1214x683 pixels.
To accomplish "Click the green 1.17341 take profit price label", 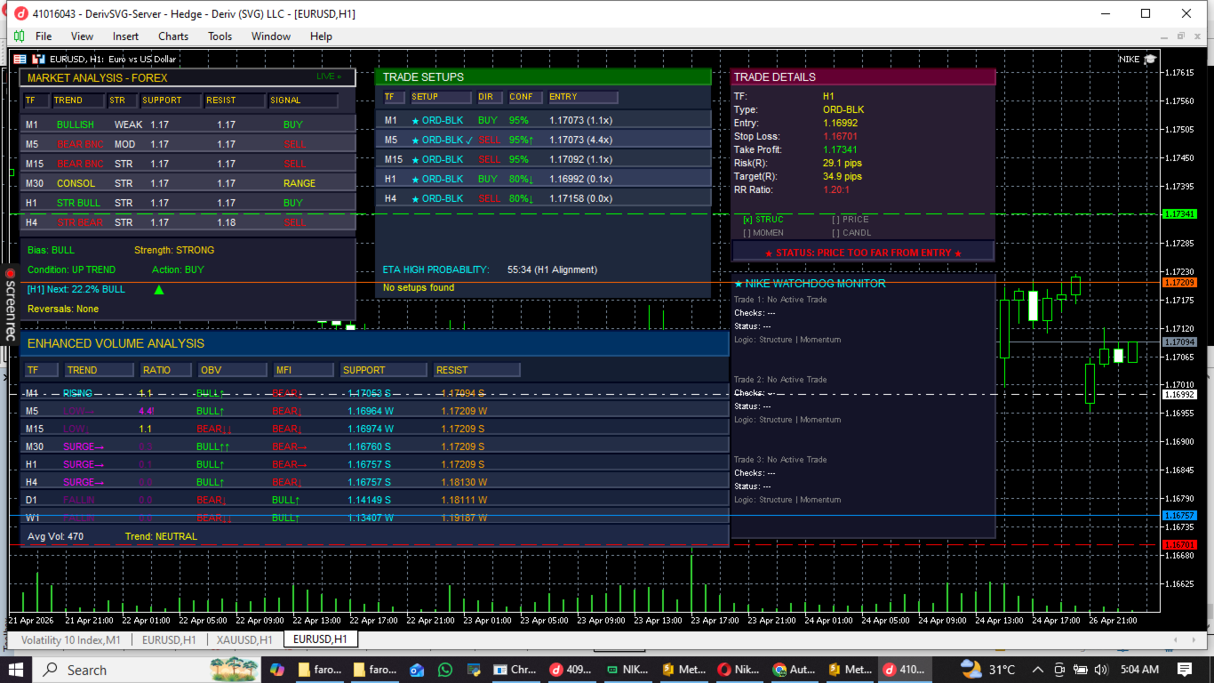I will coord(1179,214).
